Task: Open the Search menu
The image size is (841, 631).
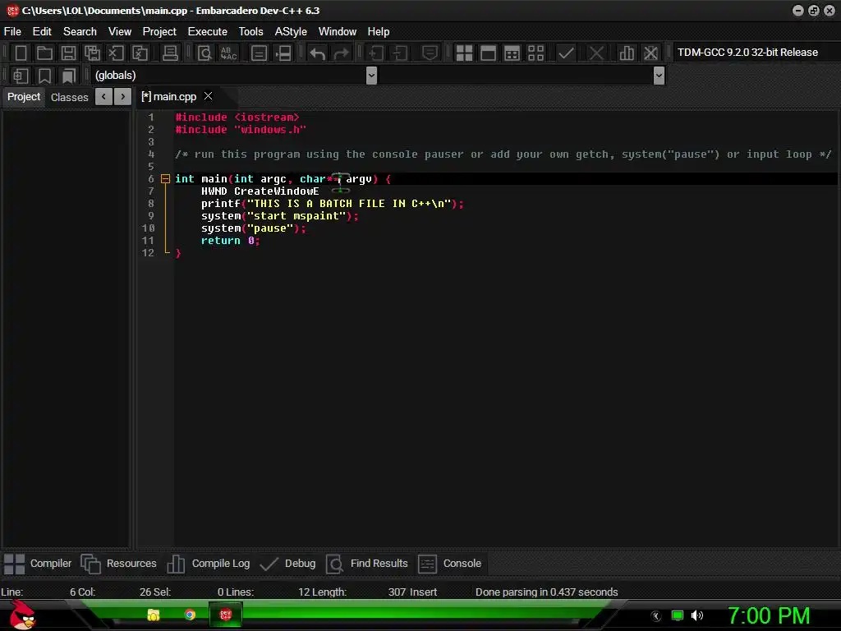Action: click(80, 32)
